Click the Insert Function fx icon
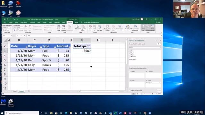Image resolution: width=205 pixels, height=115 pixels. [24, 35]
